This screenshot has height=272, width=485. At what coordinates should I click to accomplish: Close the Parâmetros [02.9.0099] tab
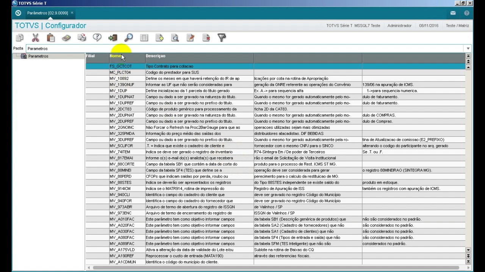(72, 13)
